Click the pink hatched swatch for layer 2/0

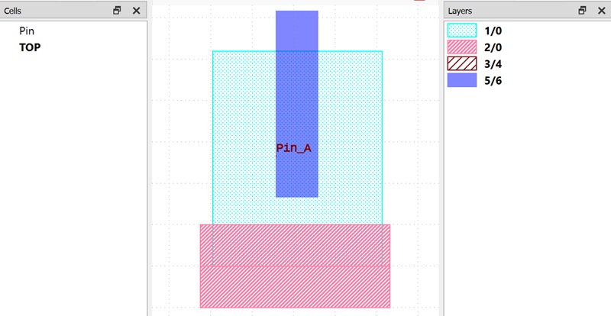pos(462,47)
